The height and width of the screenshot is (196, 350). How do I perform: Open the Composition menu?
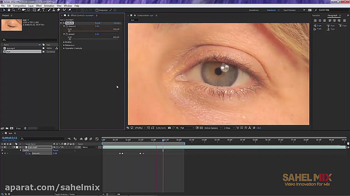[19, 5]
